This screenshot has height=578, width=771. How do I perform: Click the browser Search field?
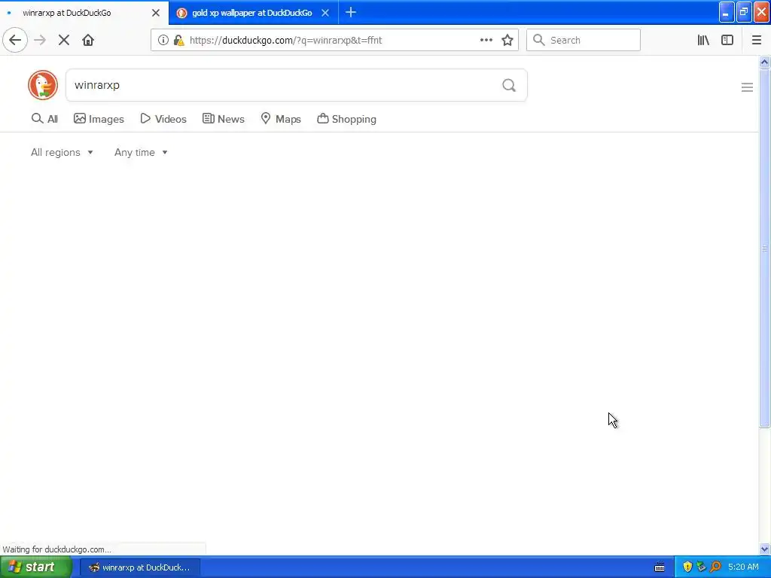coord(584,40)
